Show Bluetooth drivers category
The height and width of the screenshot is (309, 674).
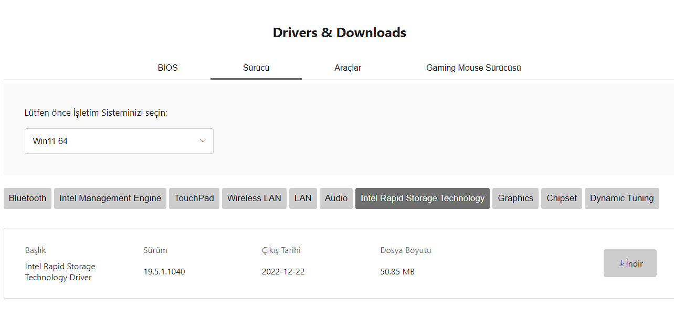[27, 198]
